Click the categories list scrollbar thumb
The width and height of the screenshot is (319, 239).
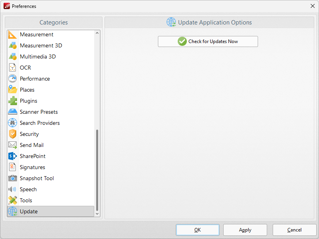[97, 170]
